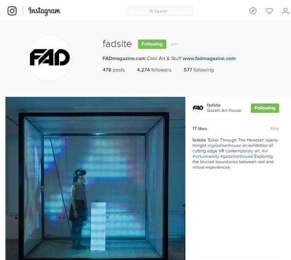Open your profile person icon
Viewport: 291px width, 260px height.
coord(286,11)
